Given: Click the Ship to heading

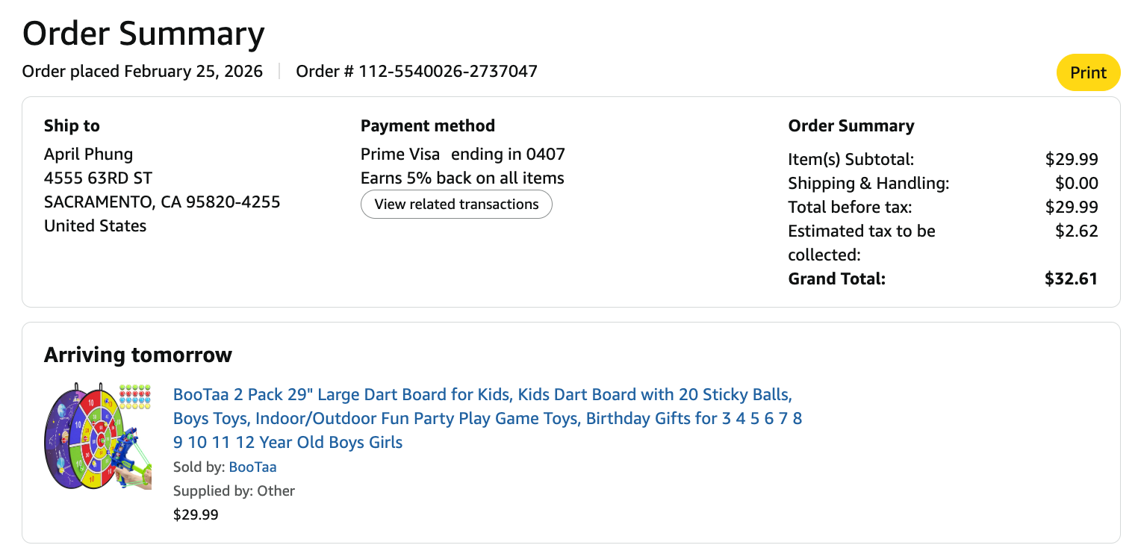Looking at the screenshot, I should coord(72,125).
